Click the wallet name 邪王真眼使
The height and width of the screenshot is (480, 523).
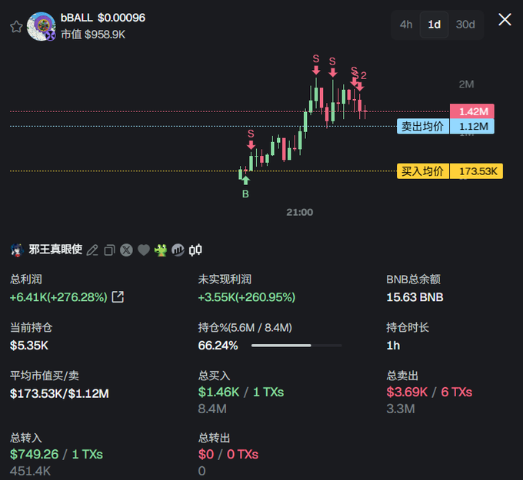(x=55, y=250)
